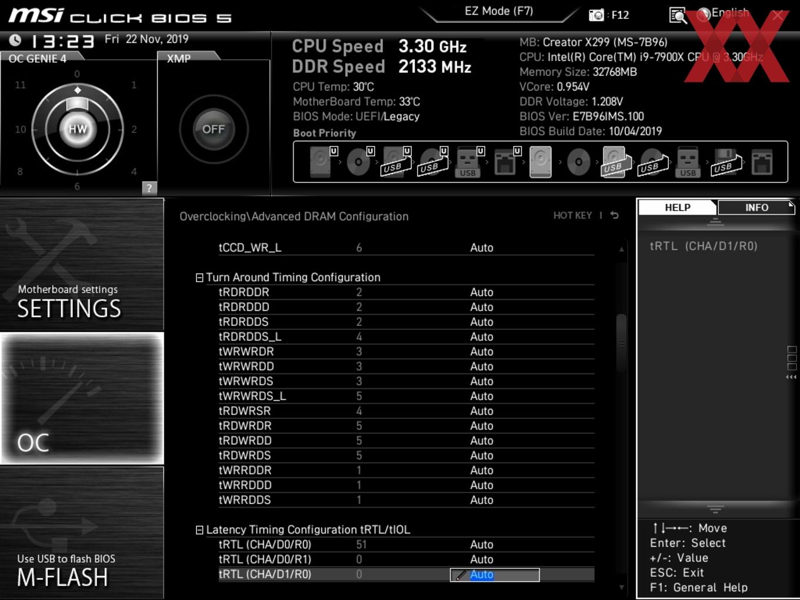The image size is (800, 600).
Task: Select the UEFI USB CD/DVD boot icon
Action: (x=433, y=162)
